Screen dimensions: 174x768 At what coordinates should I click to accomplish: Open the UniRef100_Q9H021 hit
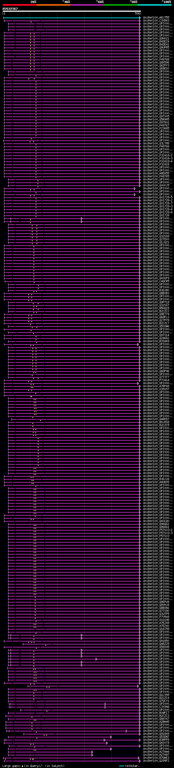156,38
